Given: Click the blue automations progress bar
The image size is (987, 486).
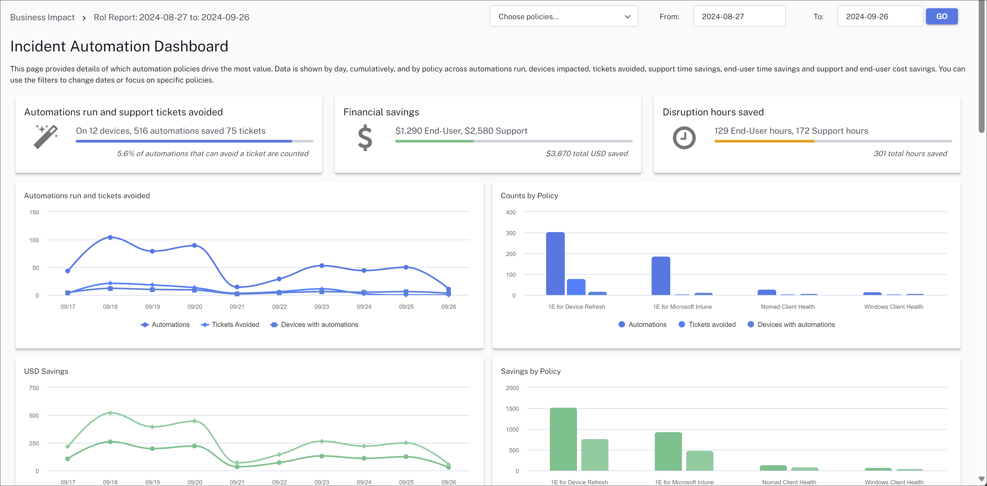Looking at the screenshot, I should (x=184, y=141).
